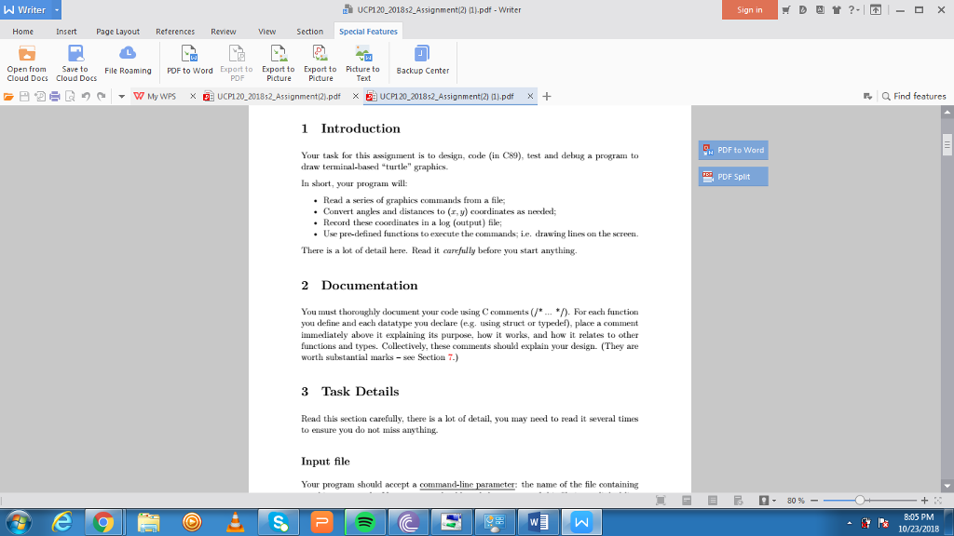Open Find features search
The width and height of the screenshot is (954, 536).
click(915, 95)
